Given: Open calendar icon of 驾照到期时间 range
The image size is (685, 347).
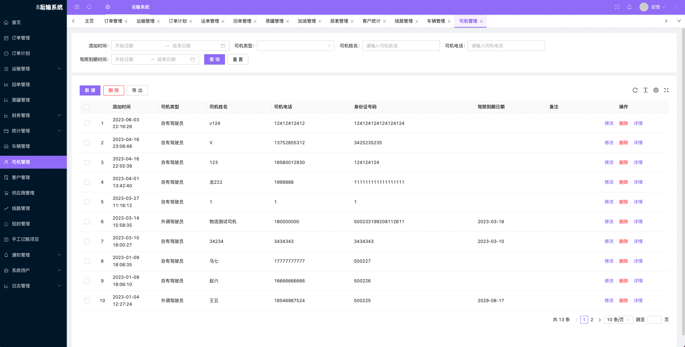Looking at the screenshot, I should 193,59.
